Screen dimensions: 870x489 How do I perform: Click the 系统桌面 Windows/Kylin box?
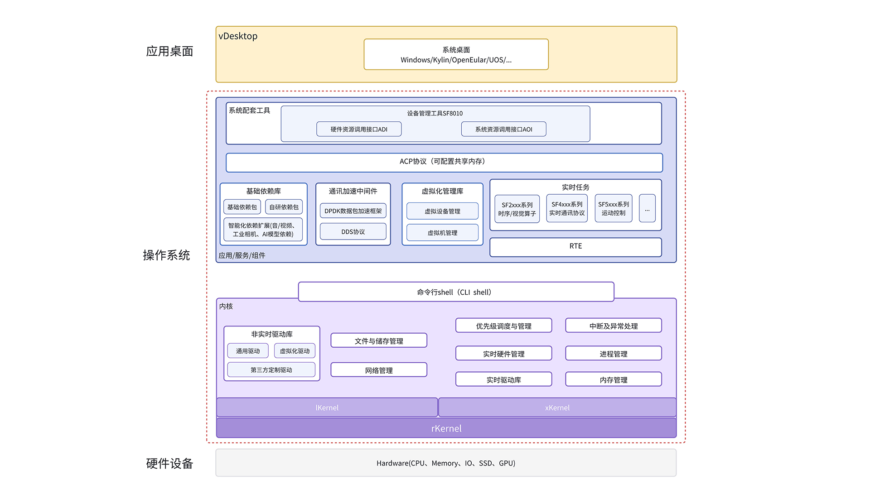click(456, 54)
